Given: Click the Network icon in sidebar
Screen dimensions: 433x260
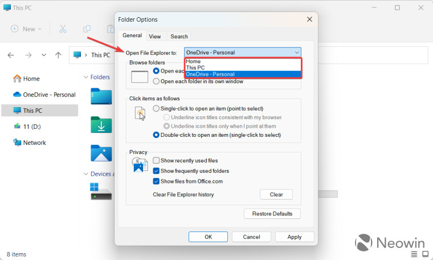Looking at the screenshot, I should (x=17, y=143).
